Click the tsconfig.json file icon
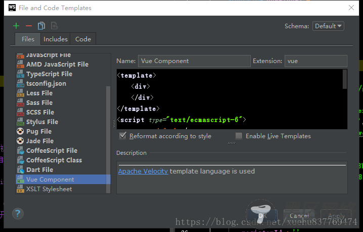 pyautogui.click(x=20, y=84)
